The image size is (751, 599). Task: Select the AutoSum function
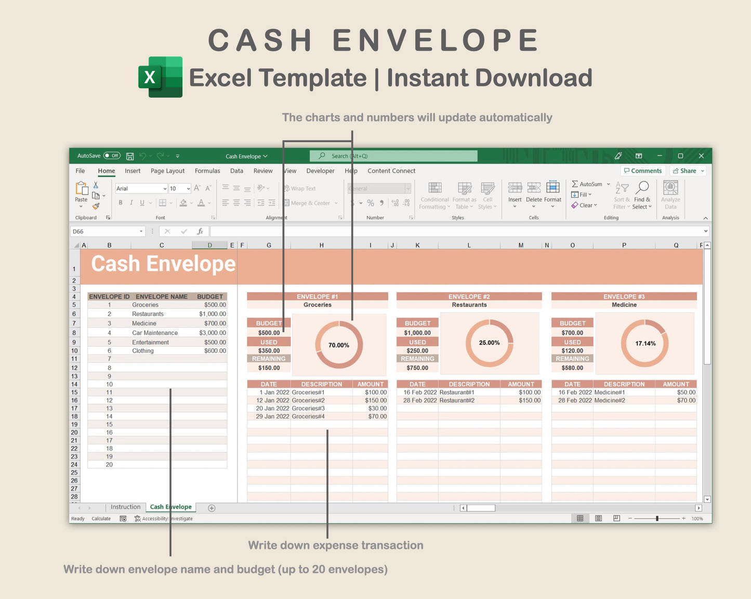click(587, 184)
